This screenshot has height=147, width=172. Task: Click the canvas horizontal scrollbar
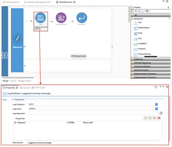click(18, 77)
